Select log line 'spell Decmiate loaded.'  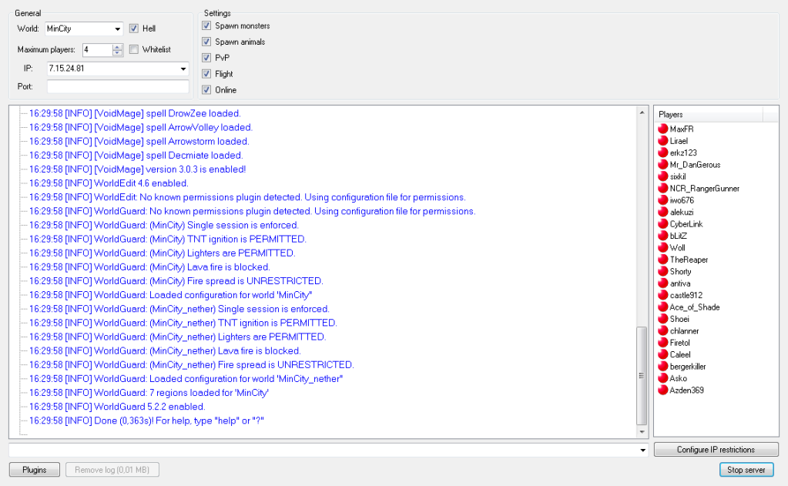tap(136, 156)
